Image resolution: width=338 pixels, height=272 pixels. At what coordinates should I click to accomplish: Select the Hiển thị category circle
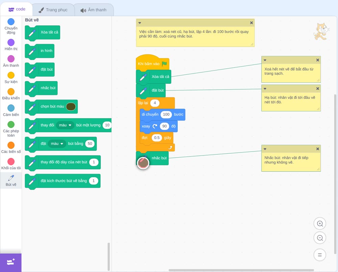pyautogui.click(x=11, y=43)
